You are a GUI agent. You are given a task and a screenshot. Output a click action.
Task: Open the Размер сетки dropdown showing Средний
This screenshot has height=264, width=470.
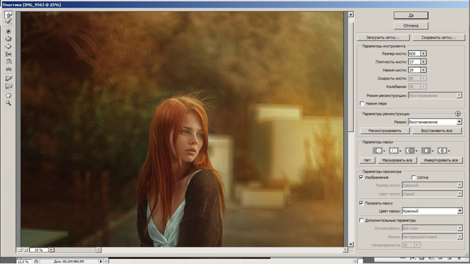tap(432, 185)
